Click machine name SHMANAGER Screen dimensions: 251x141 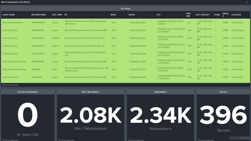[x=38, y=30]
